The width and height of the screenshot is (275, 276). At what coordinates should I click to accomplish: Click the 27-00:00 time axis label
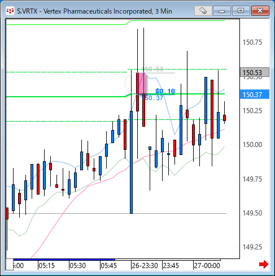[207, 266]
